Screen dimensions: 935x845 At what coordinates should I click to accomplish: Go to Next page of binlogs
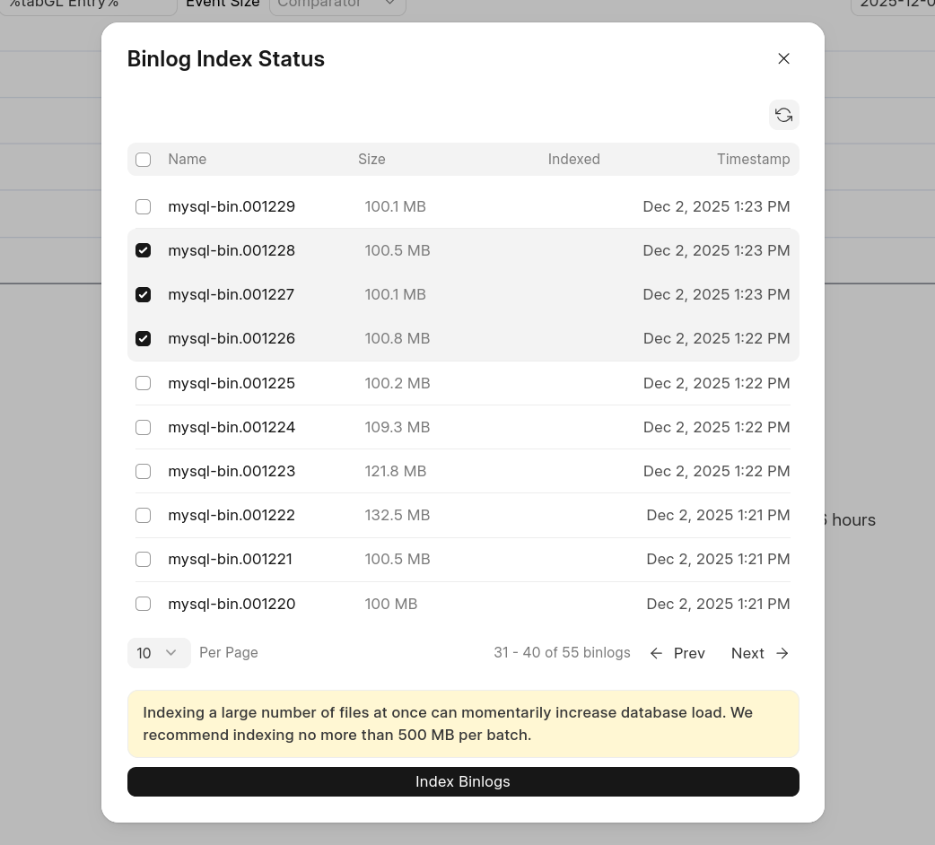[x=759, y=653]
